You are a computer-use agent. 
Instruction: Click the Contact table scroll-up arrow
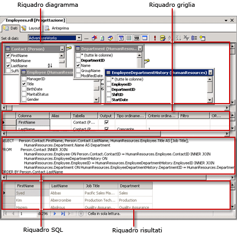pyautogui.click(x=62, y=56)
